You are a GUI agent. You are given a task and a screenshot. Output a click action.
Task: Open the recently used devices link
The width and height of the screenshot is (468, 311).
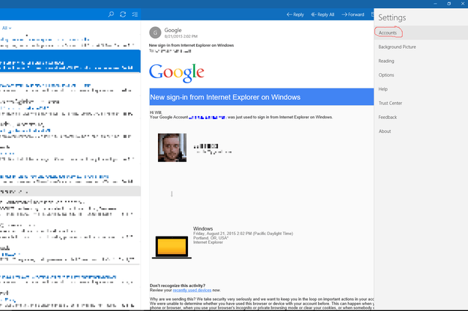192,290
